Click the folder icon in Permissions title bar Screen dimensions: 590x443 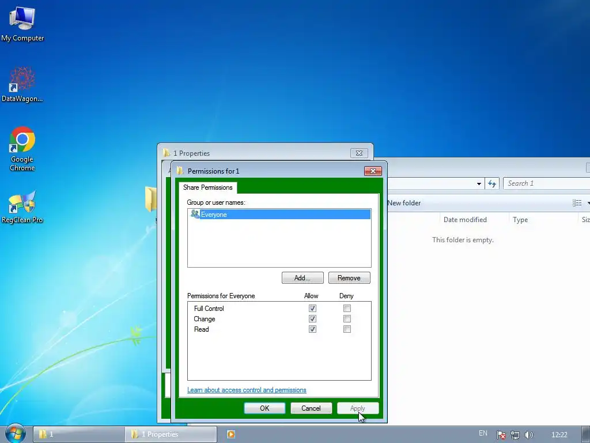coord(180,171)
